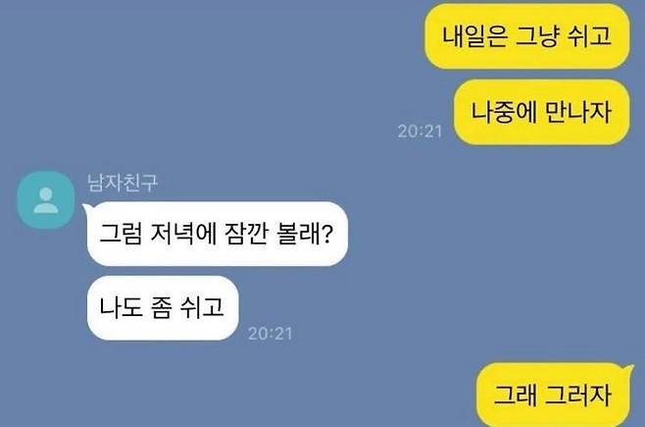
Task: Click the question mark after 볼래
Action: click(326, 234)
